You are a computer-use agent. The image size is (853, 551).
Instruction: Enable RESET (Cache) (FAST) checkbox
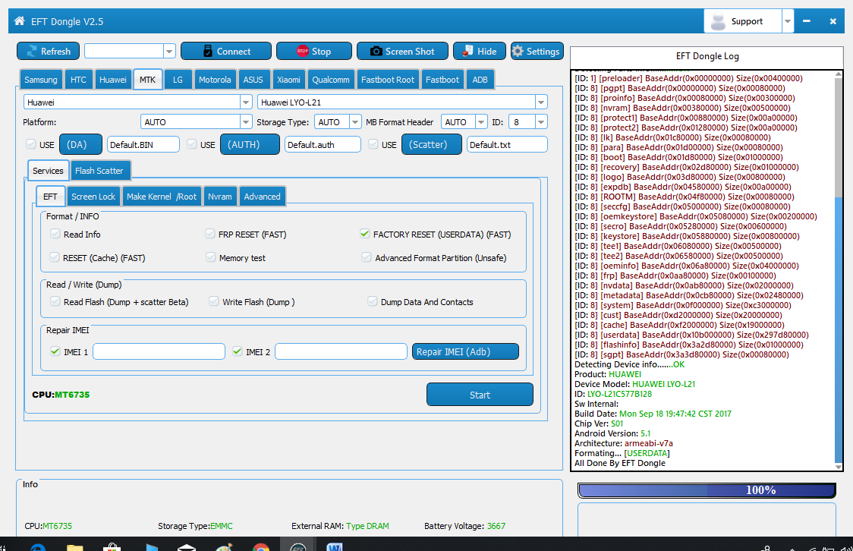54,257
